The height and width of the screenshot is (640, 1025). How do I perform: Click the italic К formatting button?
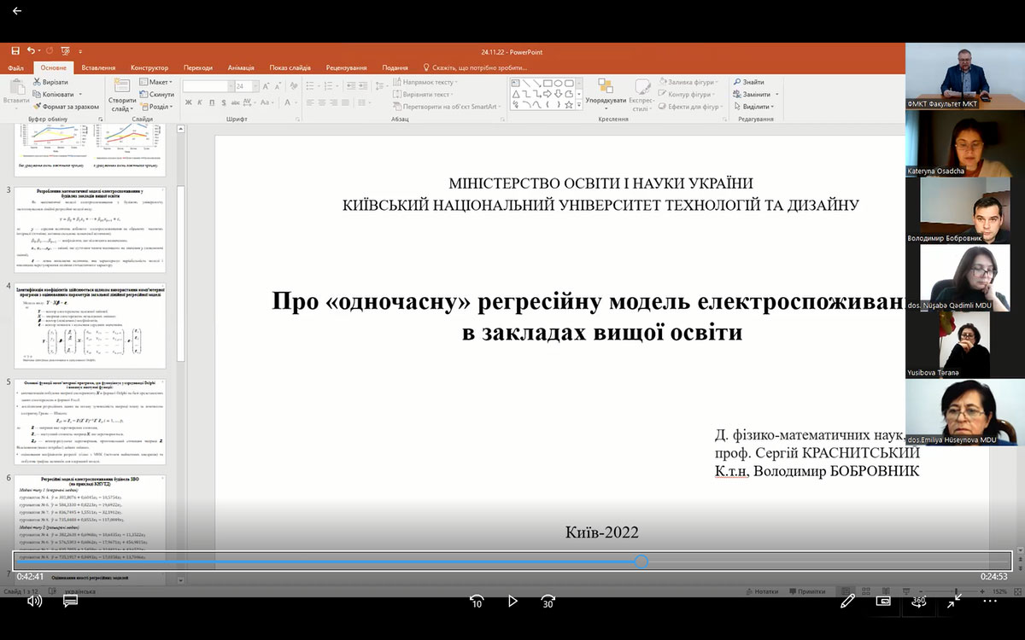pyautogui.click(x=199, y=103)
